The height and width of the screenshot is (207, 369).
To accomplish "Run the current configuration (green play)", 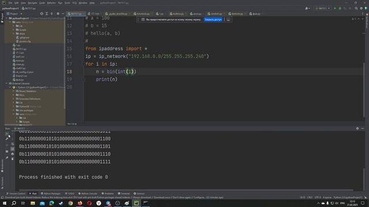I will pos(335,8).
